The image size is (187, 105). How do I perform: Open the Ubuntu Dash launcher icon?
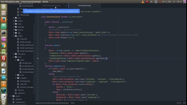tap(4, 7)
